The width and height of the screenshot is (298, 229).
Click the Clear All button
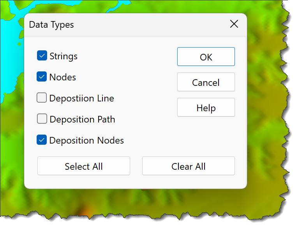188,166
